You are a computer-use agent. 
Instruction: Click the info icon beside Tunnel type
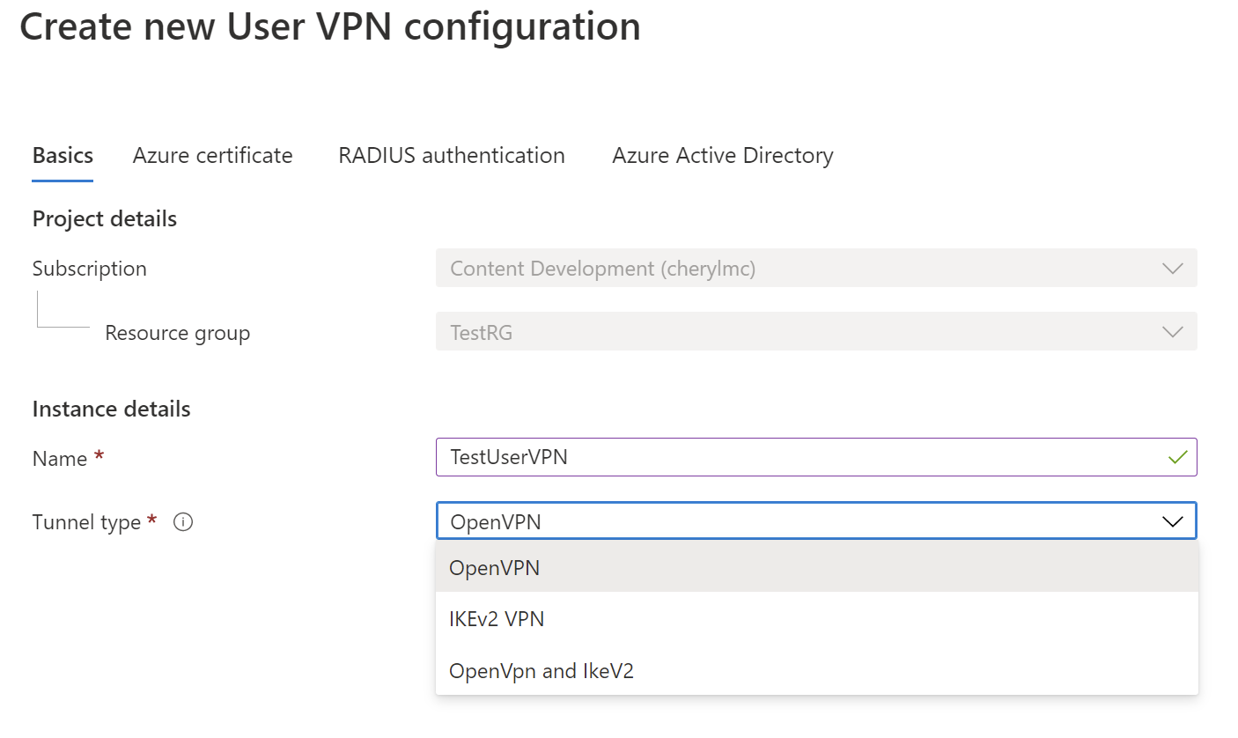[x=183, y=522]
